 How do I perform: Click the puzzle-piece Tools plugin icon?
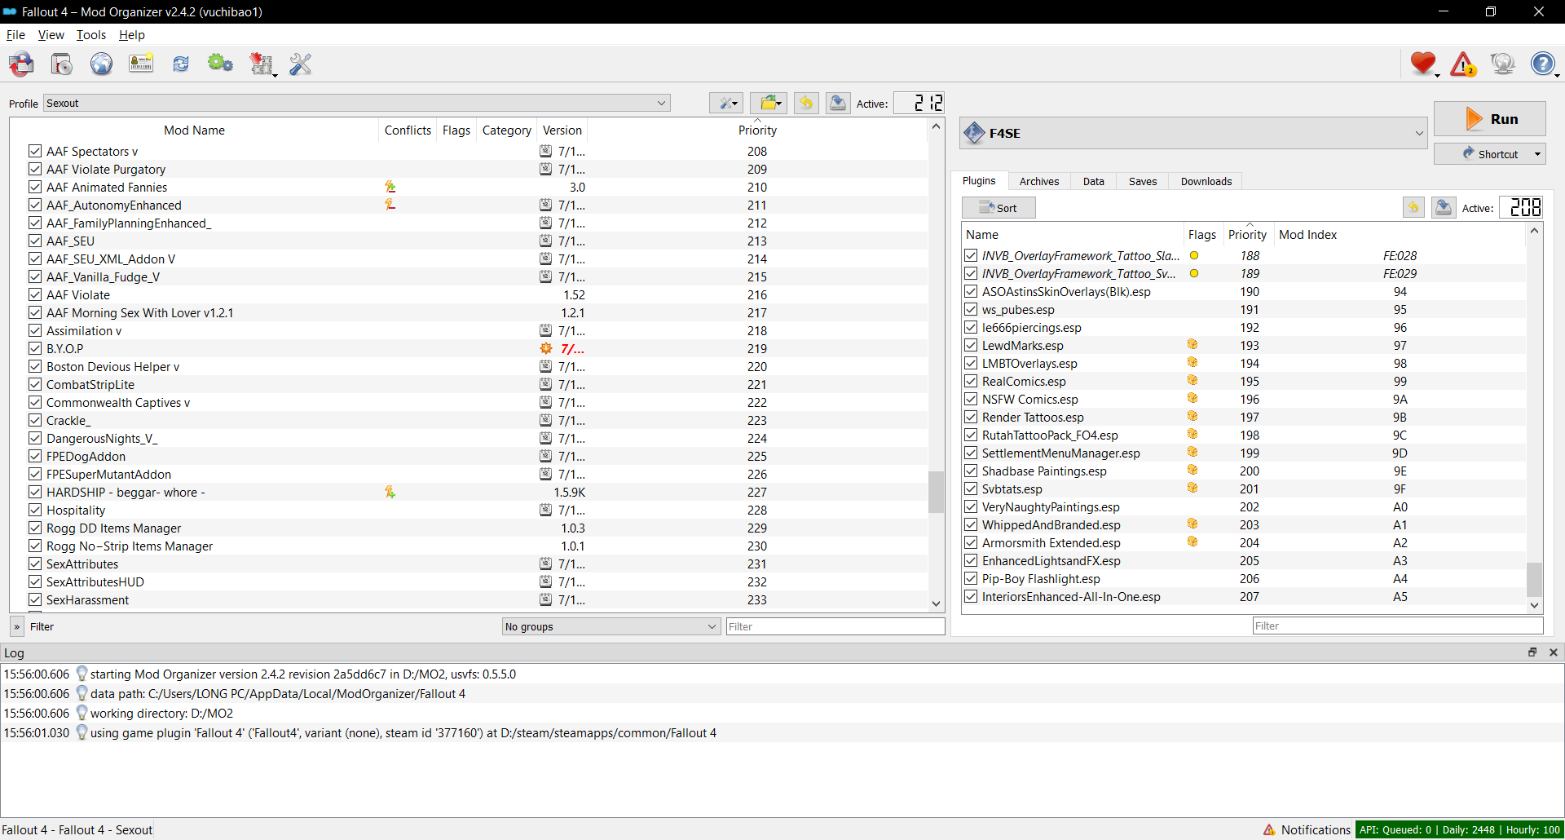[x=262, y=64]
